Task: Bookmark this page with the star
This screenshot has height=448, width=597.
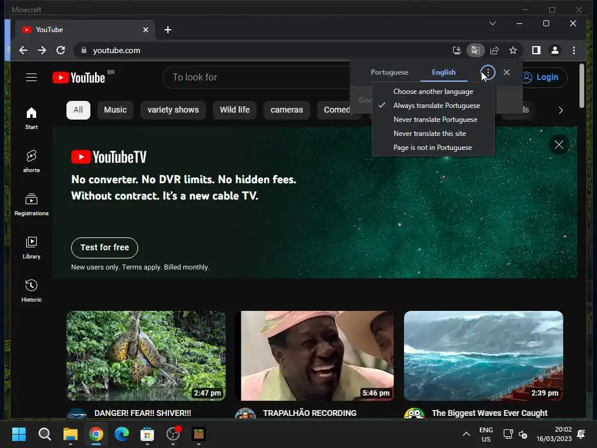Action: [513, 50]
